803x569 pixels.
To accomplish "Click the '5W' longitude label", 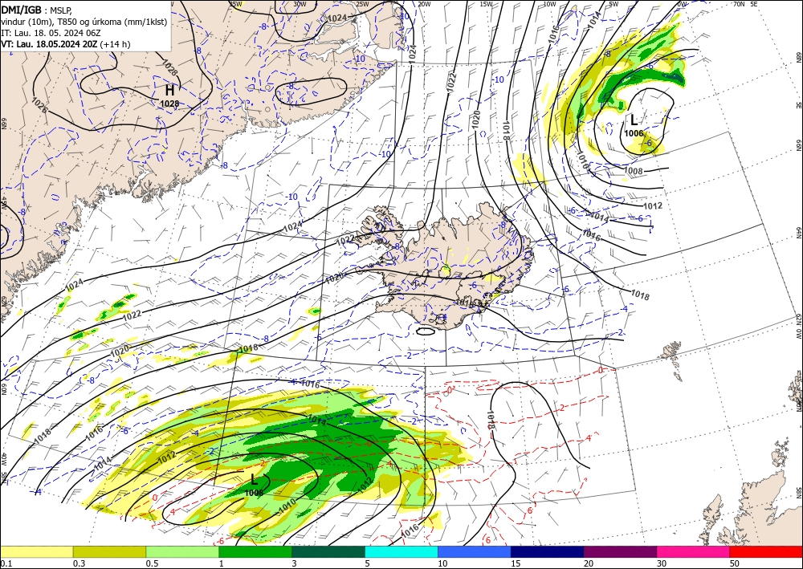I will [x=613, y=3].
